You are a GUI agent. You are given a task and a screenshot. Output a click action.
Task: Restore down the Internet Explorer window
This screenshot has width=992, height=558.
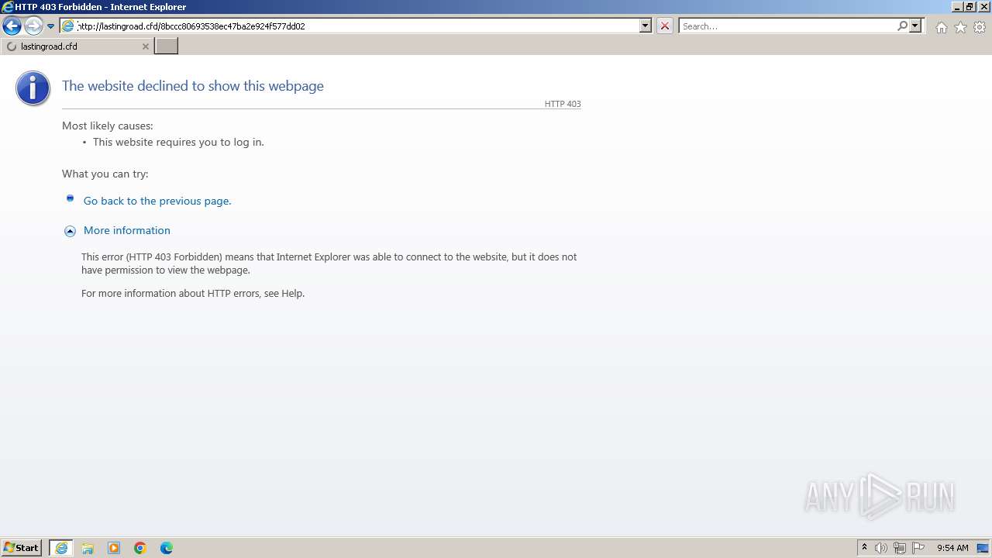[x=970, y=6]
